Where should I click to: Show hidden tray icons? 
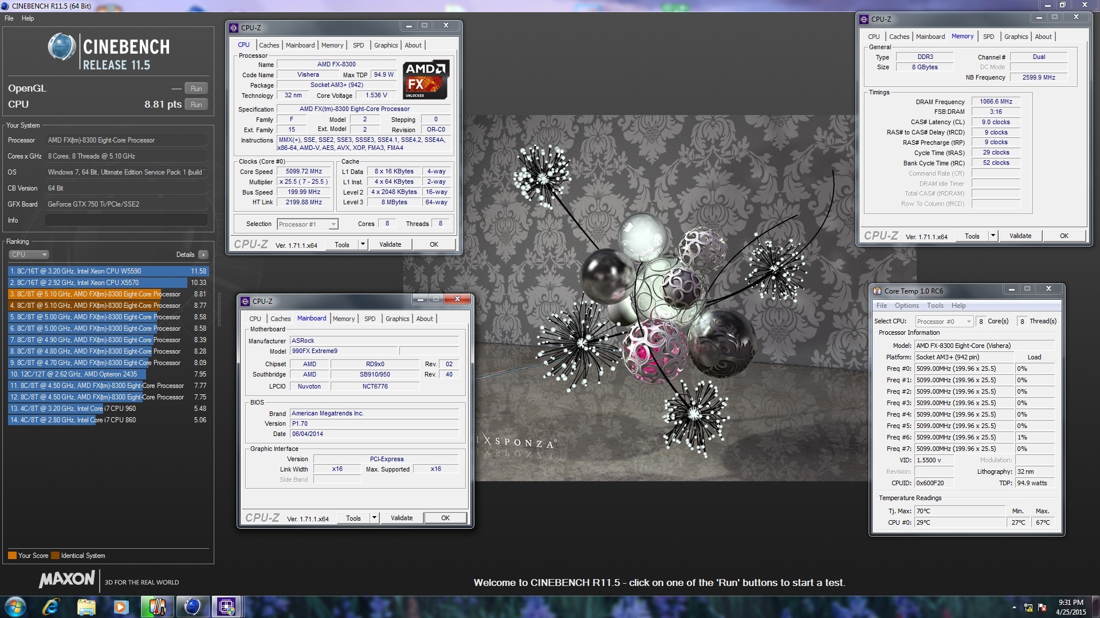click(x=1014, y=607)
